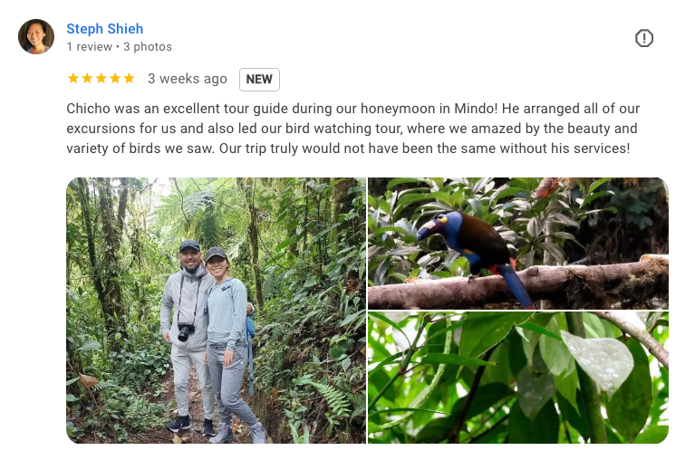Click the word "services!" ending the review
This screenshot has height=460, width=685.
click(599, 148)
